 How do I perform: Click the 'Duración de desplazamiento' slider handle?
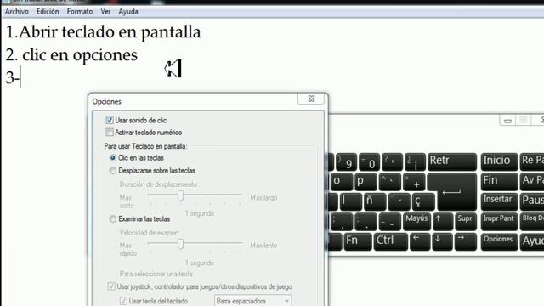180,195
